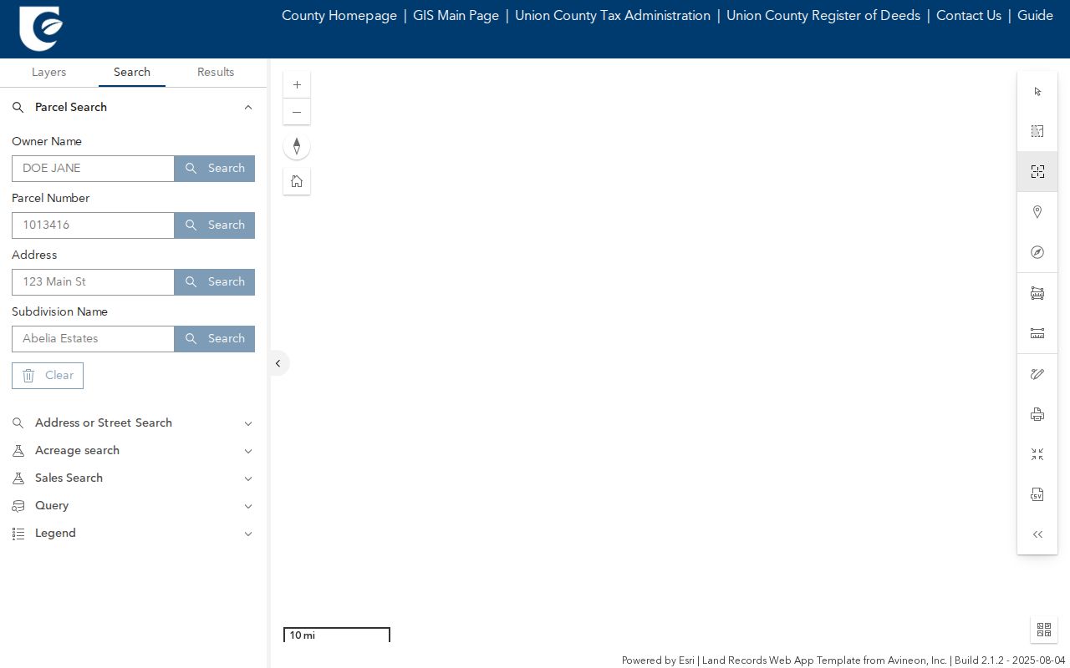Image resolution: width=1070 pixels, height=668 pixels.
Task: Open the compass navigation tool
Action: pyautogui.click(x=1037, y=252)
